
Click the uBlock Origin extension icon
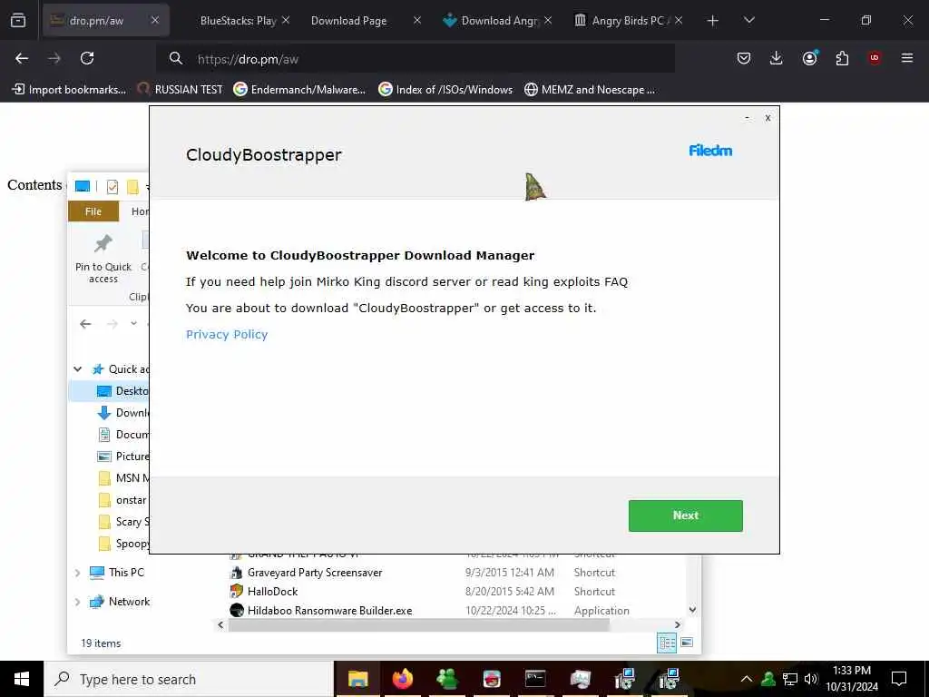[x=875, y=58]
